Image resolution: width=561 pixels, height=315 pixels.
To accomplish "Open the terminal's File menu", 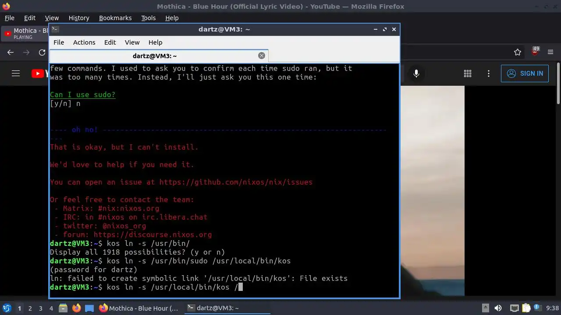I will [59, 42].
